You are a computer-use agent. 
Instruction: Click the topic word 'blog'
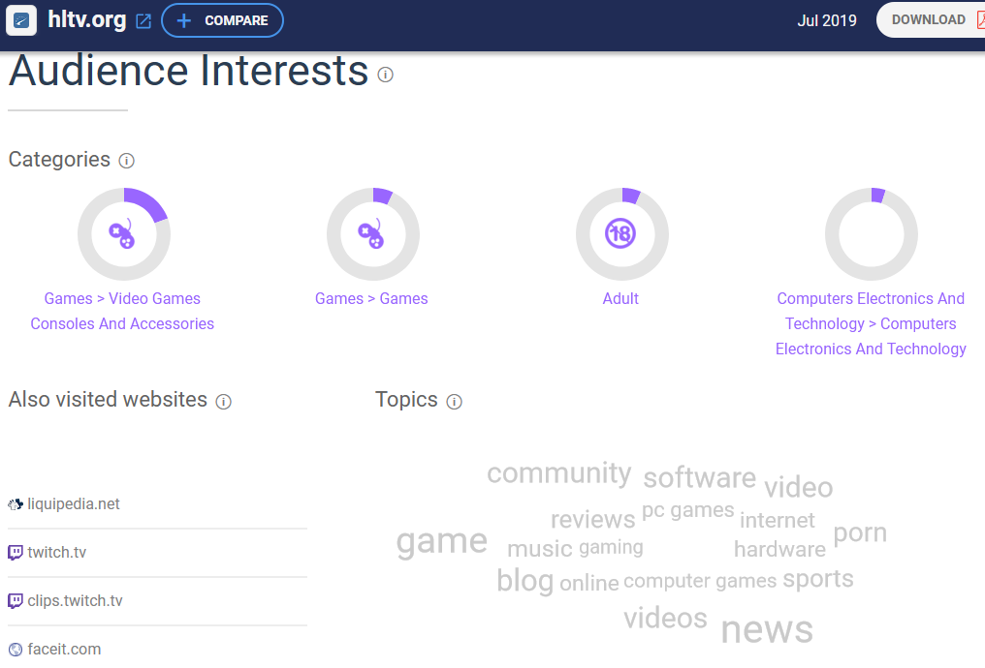click(525, 580)
